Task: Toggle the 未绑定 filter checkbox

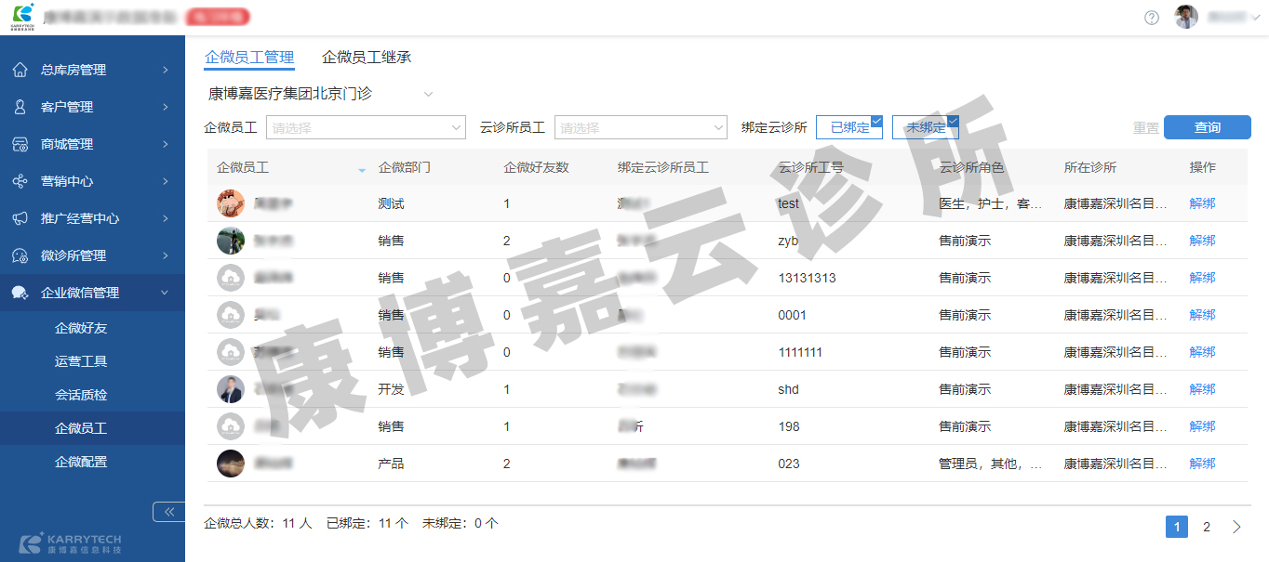Action: pyautogui.click(x=926, y=127)
